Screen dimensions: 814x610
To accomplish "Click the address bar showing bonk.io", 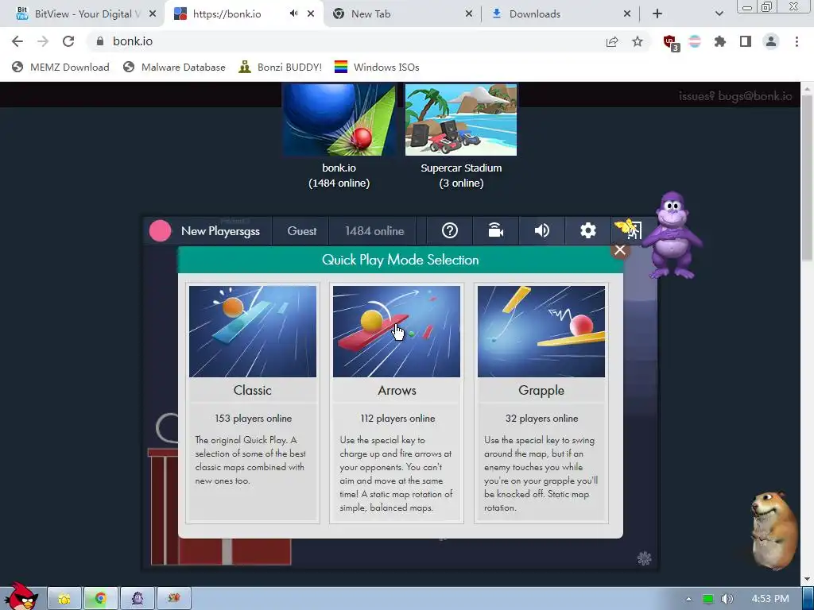I will tap(370, 41).
